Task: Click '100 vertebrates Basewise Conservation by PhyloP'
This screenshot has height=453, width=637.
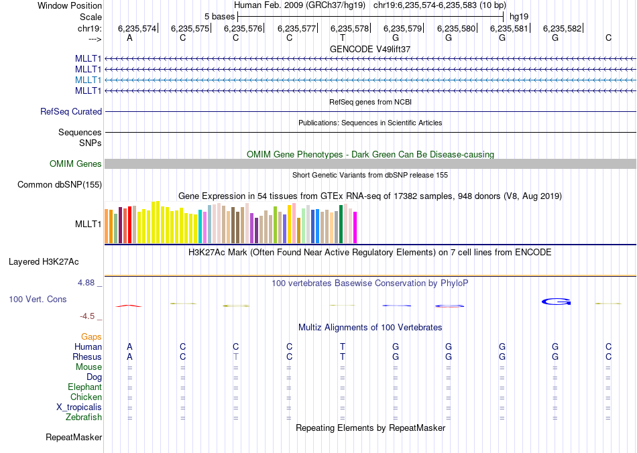Action: [370, 283]
